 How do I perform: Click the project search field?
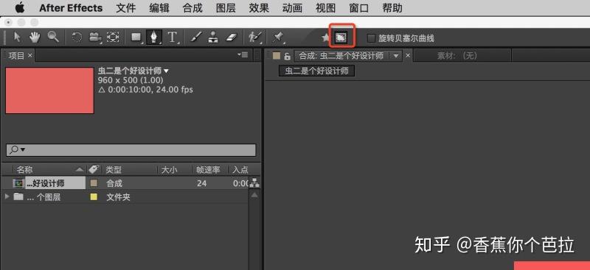tap(131, 150)
